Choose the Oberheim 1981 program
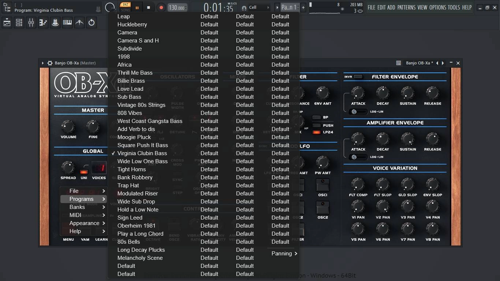The height and width of the screenshot is (281, 500). pos(137,226)
